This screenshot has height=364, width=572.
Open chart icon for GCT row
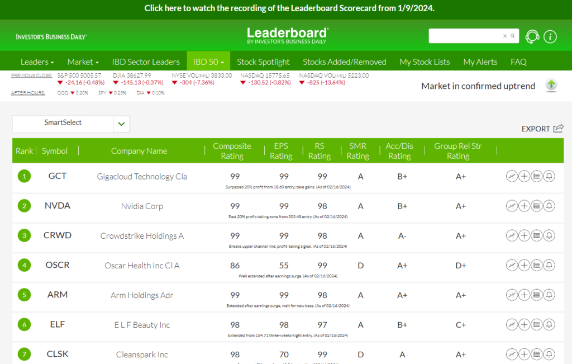pos(512,176)
